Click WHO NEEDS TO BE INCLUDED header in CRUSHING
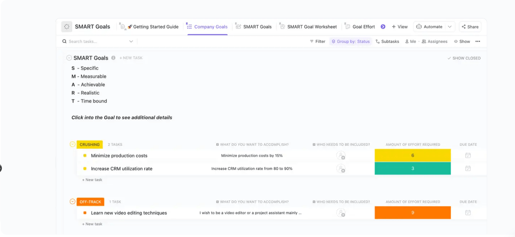515x237 pixels. click(x=341, y=145)
